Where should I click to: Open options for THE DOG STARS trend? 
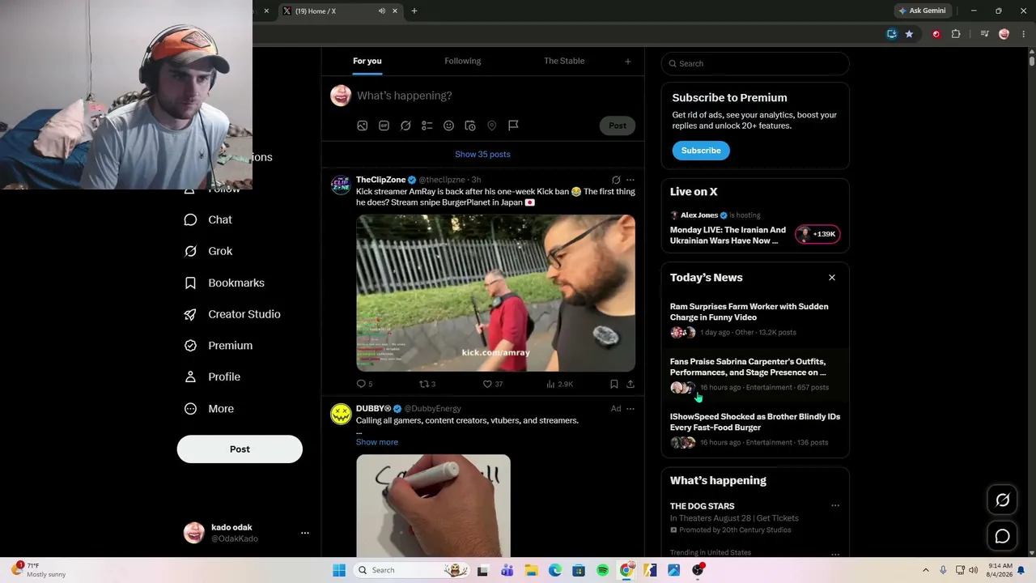[835, 506]
